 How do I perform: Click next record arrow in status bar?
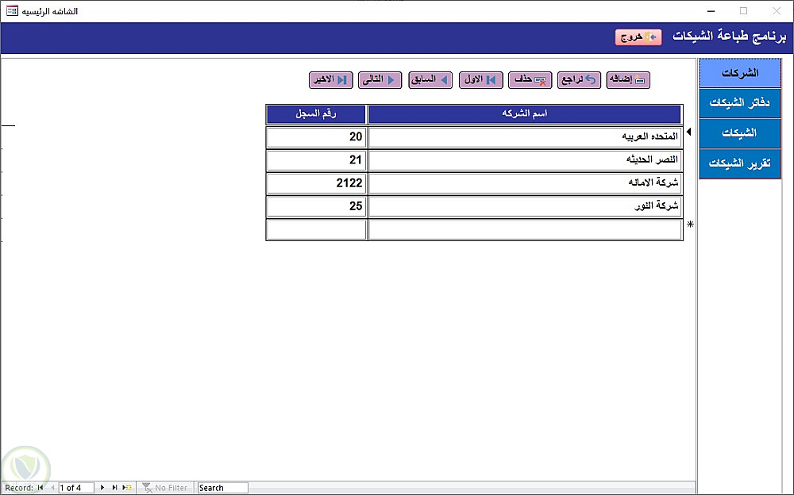pos(102,488)
